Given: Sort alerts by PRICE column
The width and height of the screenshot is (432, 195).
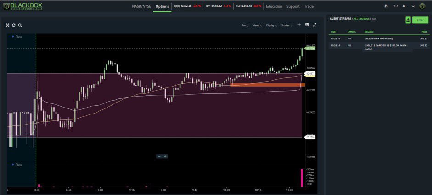Looking at the screenshot, I should (x=425, y=32).
